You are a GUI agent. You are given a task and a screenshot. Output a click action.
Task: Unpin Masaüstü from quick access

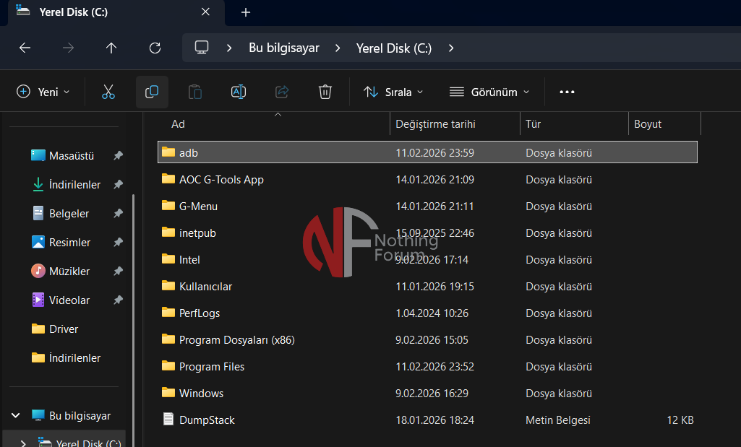(118, 156)
